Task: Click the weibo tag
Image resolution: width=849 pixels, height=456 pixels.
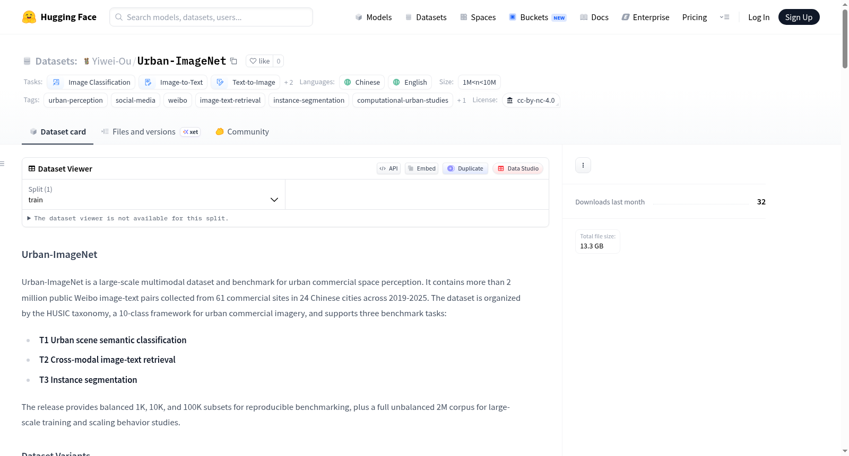Action: click(178, 100)
